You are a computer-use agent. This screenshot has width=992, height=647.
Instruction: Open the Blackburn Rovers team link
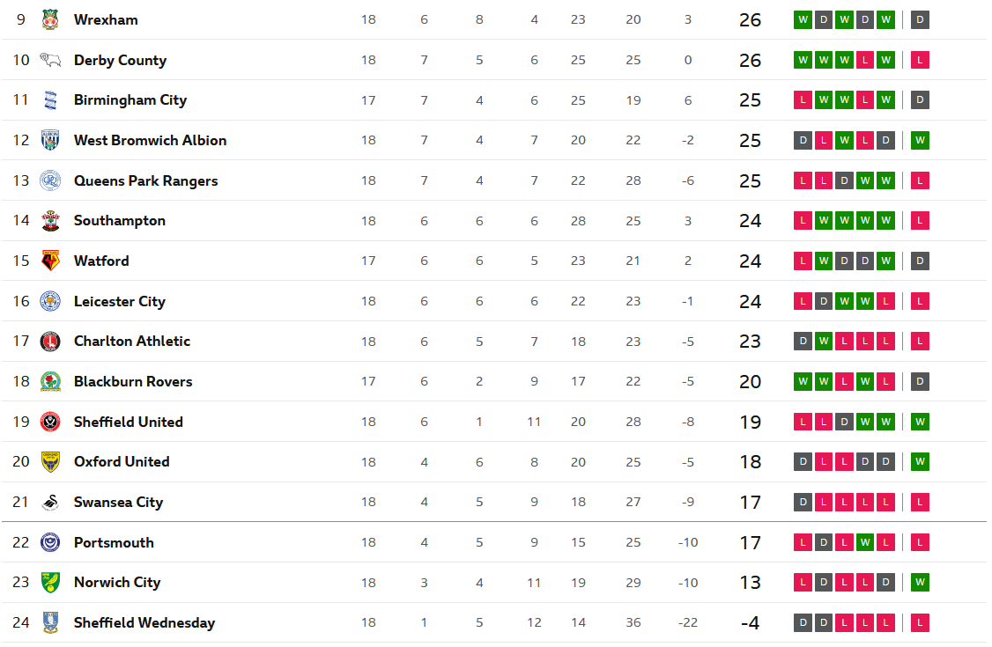point(133,382)
